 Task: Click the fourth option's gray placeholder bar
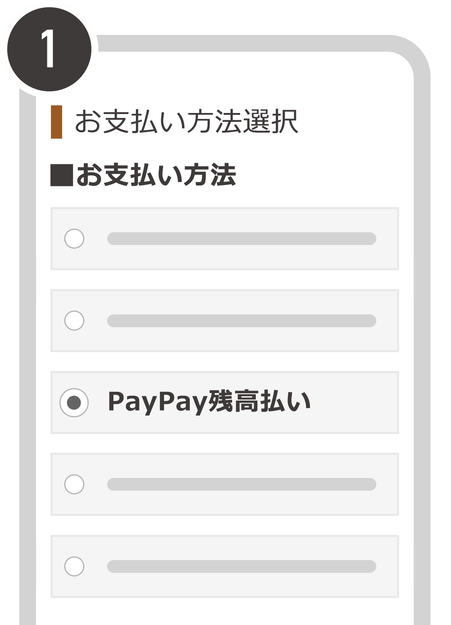pos(242,484)
